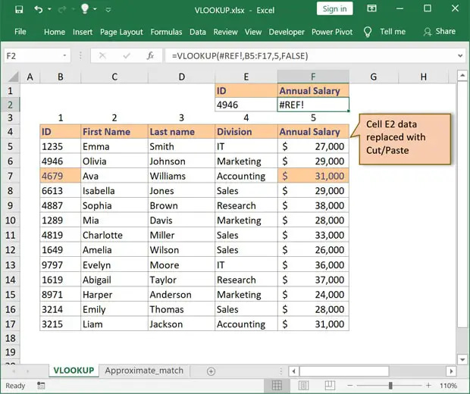
Task: Click the highlighted salary cell 31,000 in row 7
Action: 313,176
